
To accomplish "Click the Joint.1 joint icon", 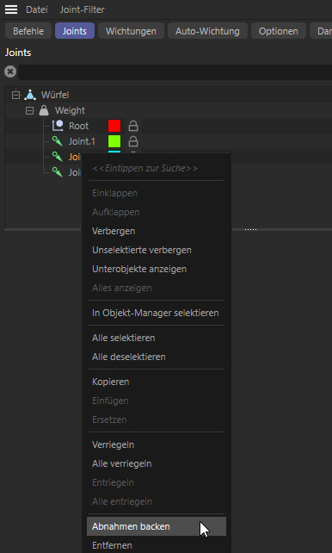I will 58,141.
